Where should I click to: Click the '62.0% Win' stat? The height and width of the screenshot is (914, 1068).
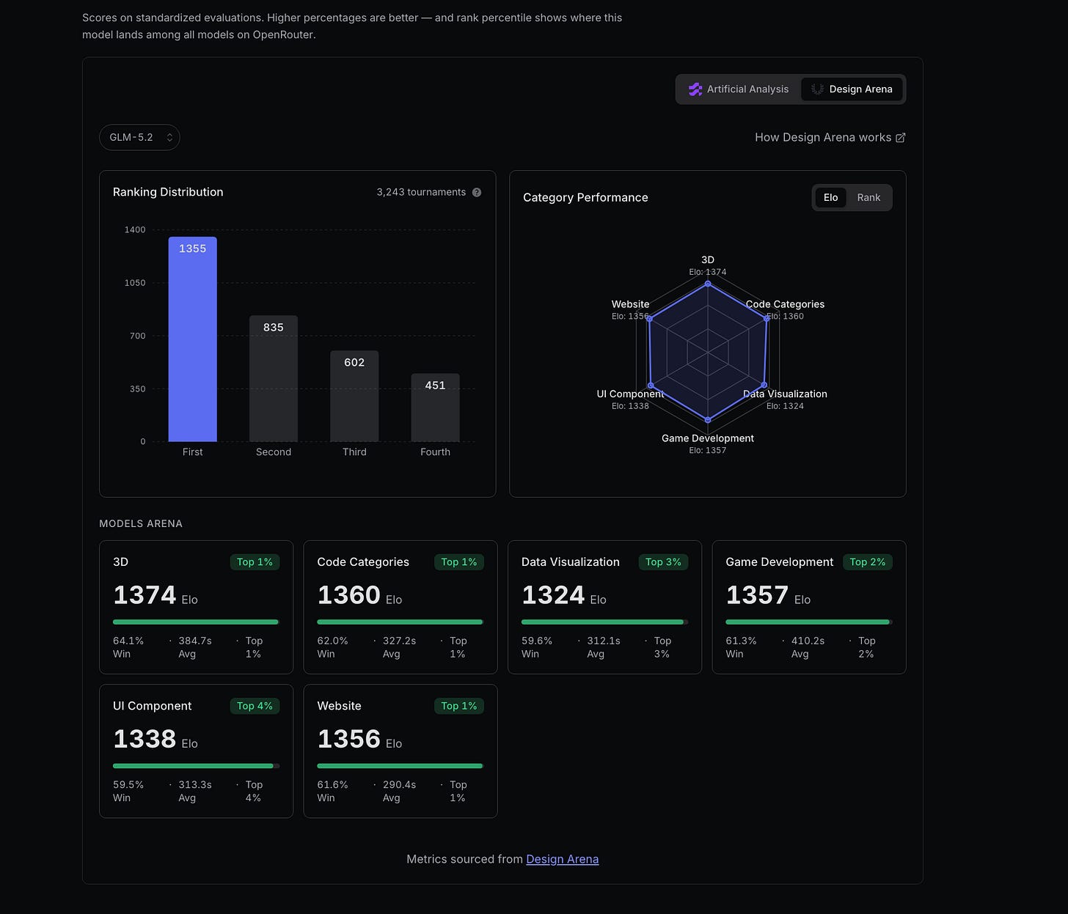coord(333,647)
